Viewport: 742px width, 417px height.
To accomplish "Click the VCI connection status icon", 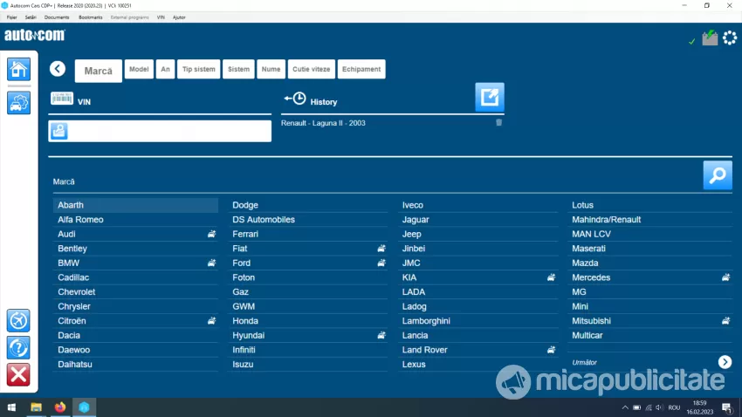I will (710, 38).
